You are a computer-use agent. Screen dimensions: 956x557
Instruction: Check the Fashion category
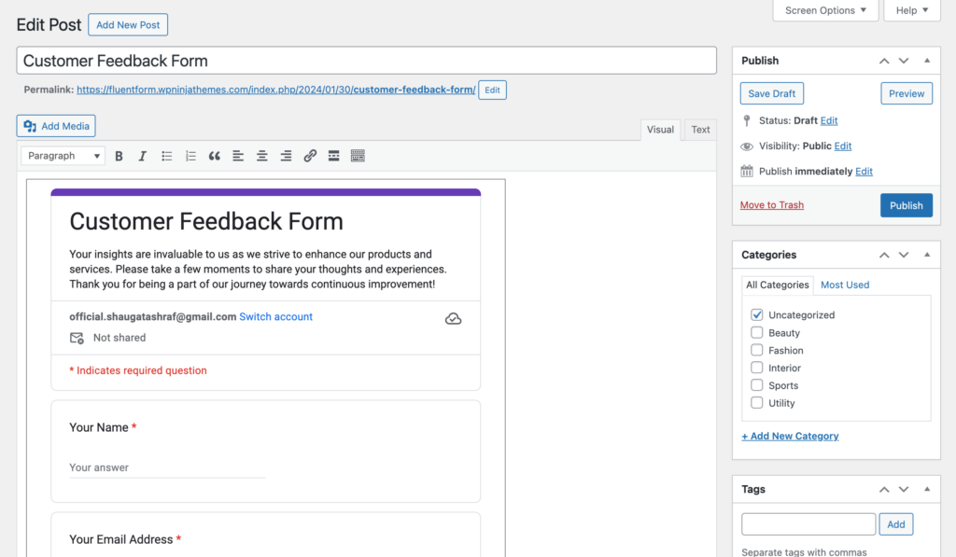tap(756, 350)
